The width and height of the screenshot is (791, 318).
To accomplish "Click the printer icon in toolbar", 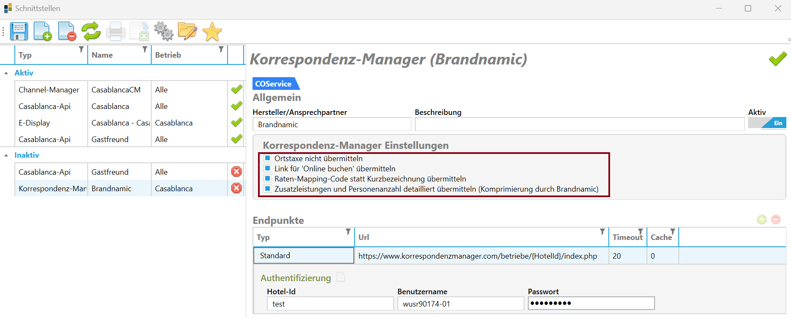I will [115, 31].
